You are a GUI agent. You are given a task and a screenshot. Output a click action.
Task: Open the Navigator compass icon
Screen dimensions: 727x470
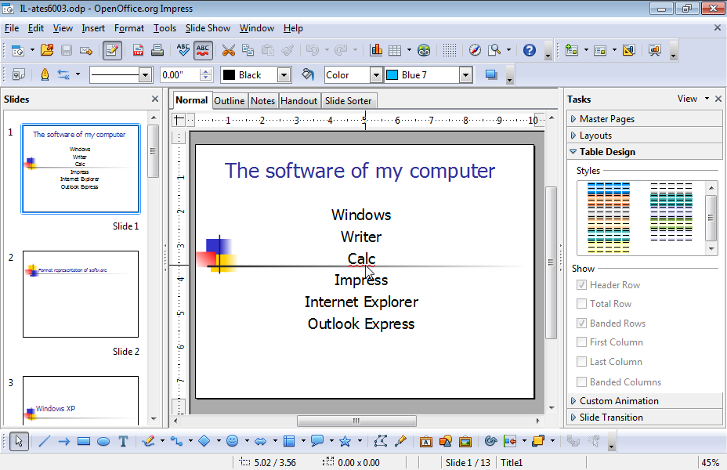pyautogui.click(x=475, y=50)
